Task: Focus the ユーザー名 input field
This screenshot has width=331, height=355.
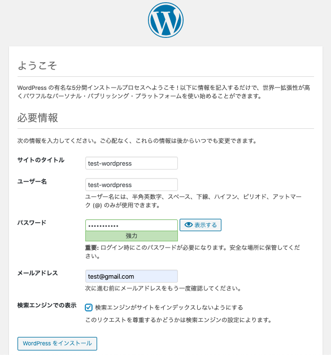Action: click(132, 184)
